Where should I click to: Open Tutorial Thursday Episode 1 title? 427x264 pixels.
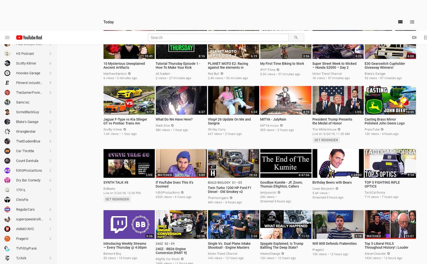tap(178, 66)
